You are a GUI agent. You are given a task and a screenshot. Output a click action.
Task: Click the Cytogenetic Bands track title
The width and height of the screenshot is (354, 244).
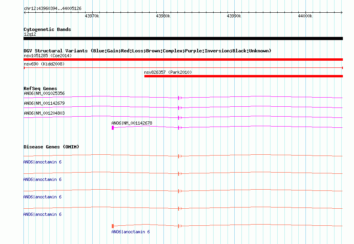coord(47,29)
